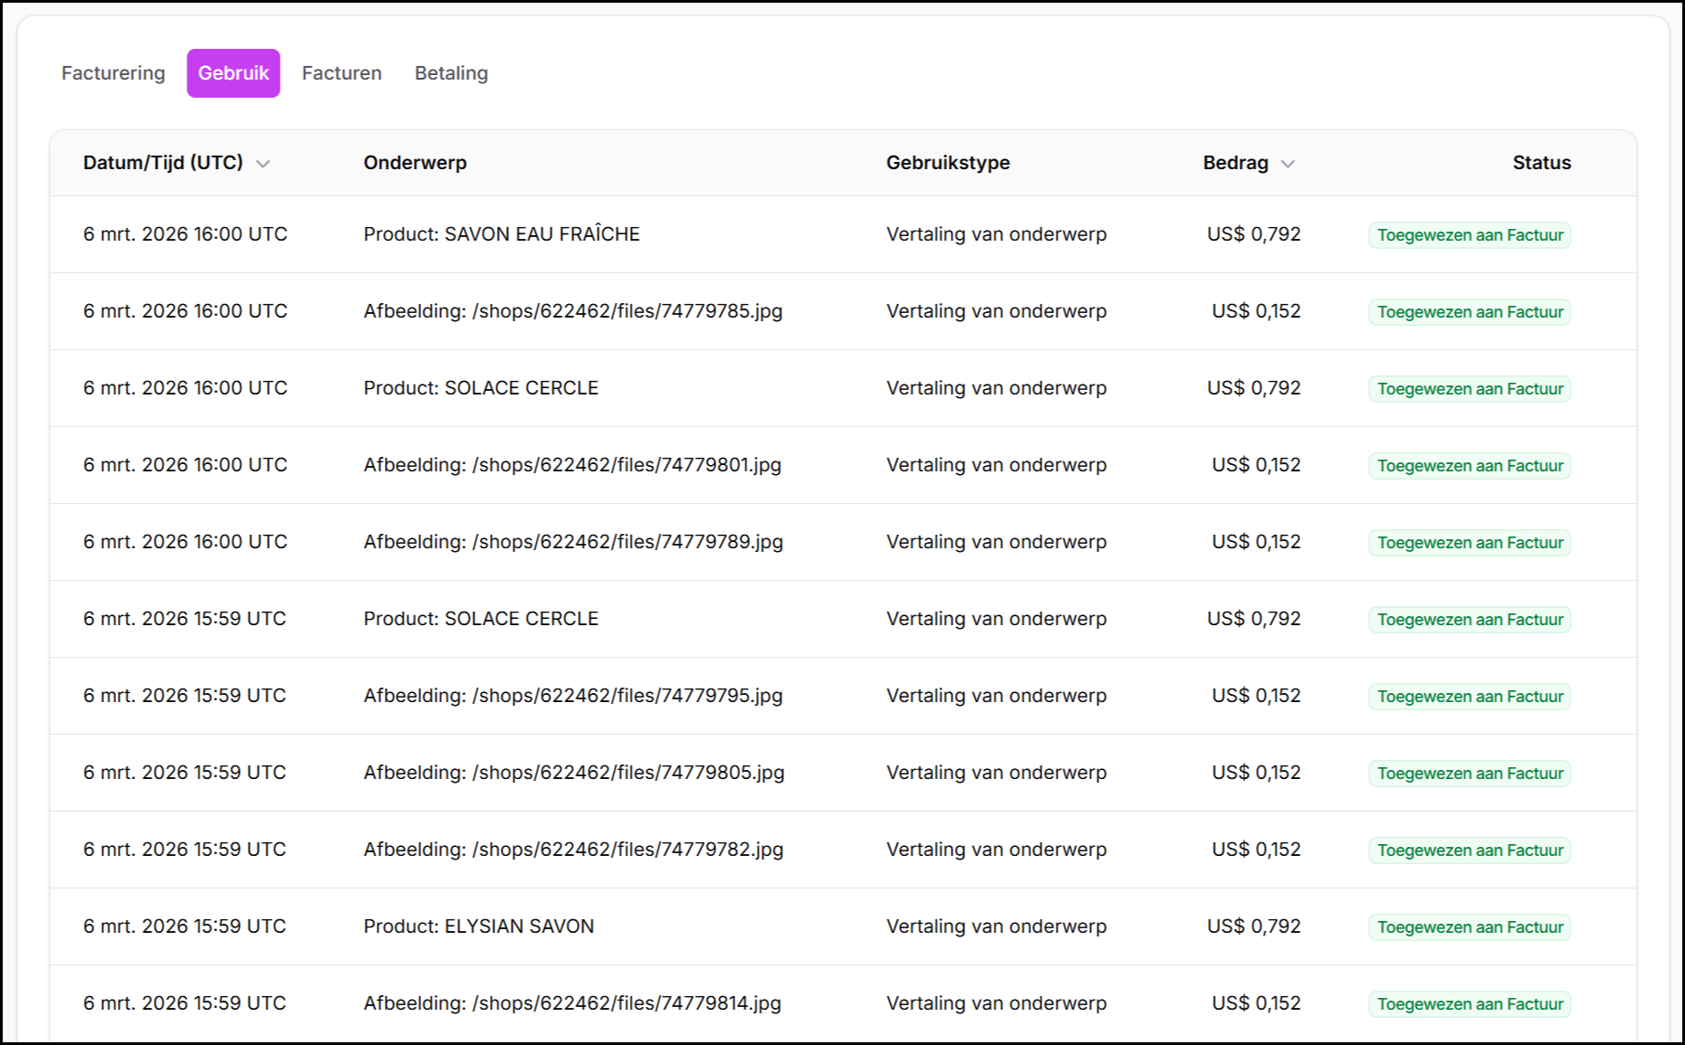Click the Bedrag sort chevron
The width and height of the screenshot is (1685, 1045).
pos(1288,164)
